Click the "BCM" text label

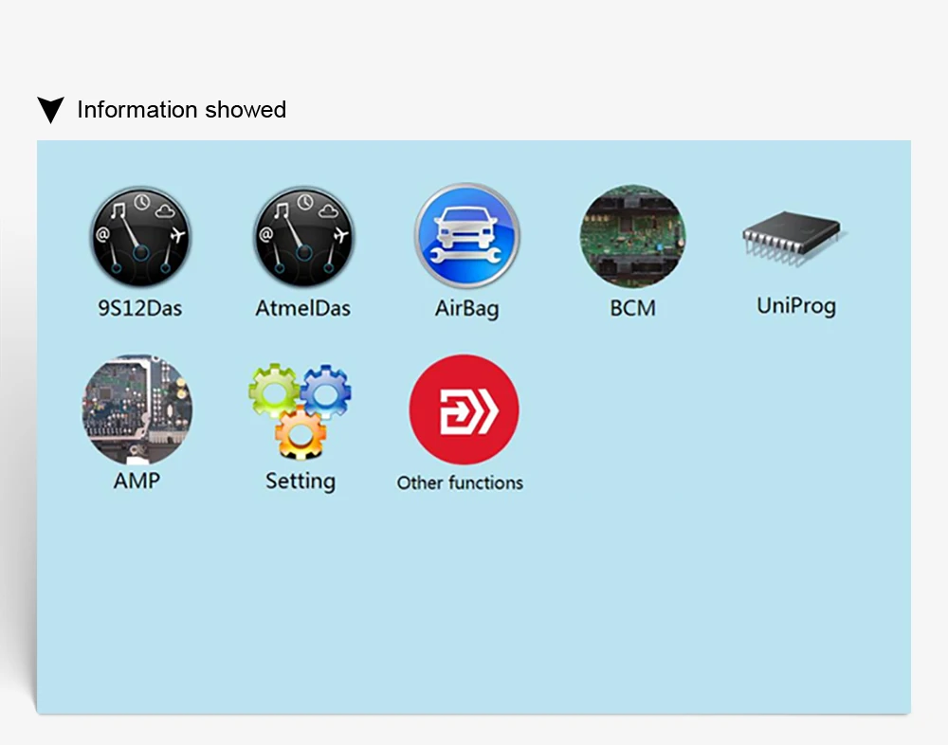tap(632, 308)
